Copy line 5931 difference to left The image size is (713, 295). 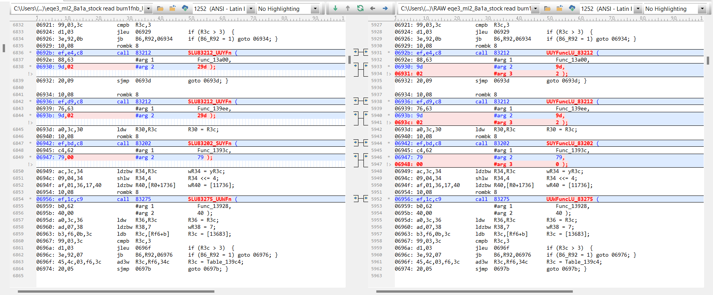tap(366, 52)
